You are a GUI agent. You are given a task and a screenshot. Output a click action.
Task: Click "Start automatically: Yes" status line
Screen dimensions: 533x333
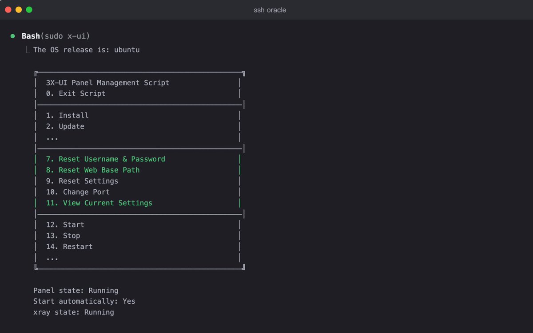tap(84, 302)
